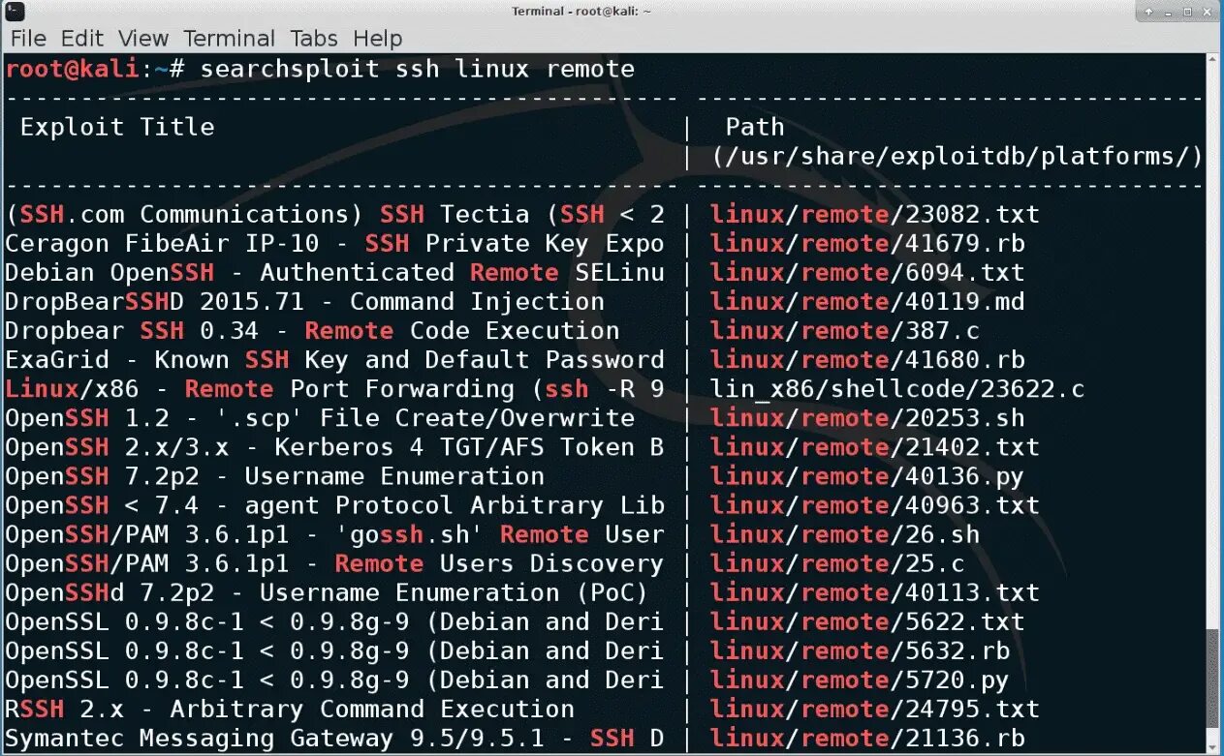Click path linux/remote/26.sh
1224x756 pixels.
pos(845,534)
